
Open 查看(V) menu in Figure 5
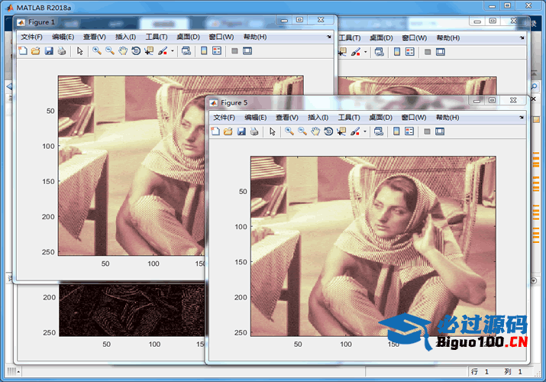(287, 118)
